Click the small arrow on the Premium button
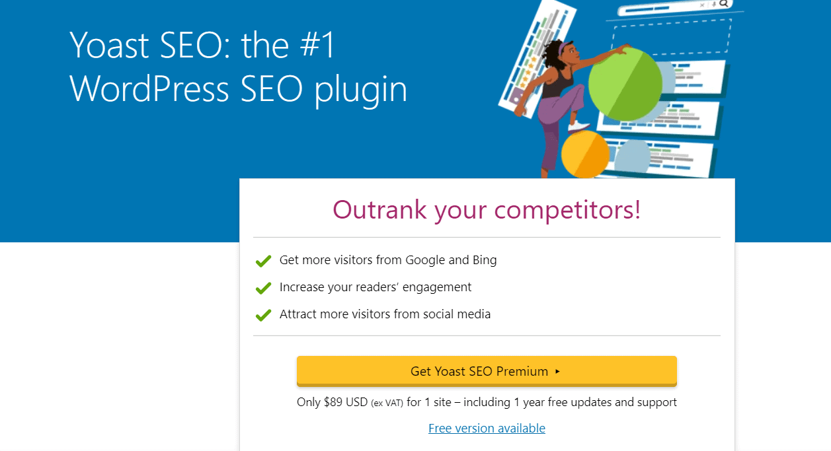Screen dimensions: 831x451 [x=557, y=372]
